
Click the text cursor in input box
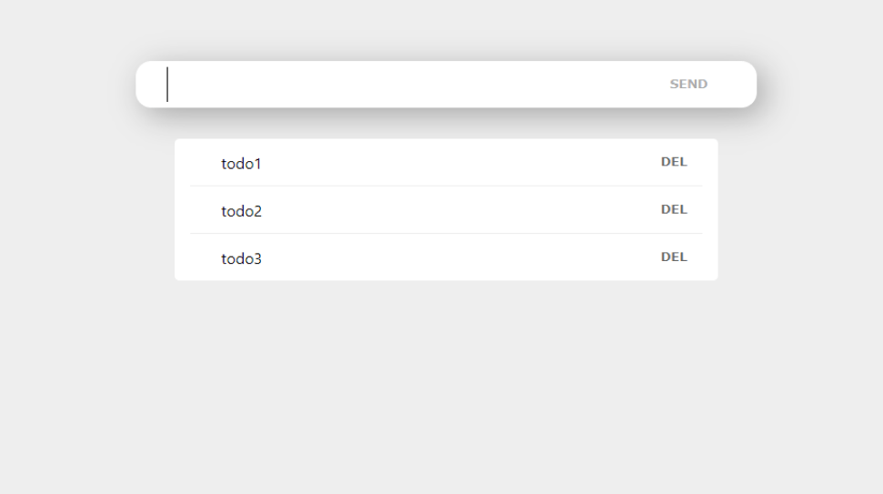pos(167,84)
